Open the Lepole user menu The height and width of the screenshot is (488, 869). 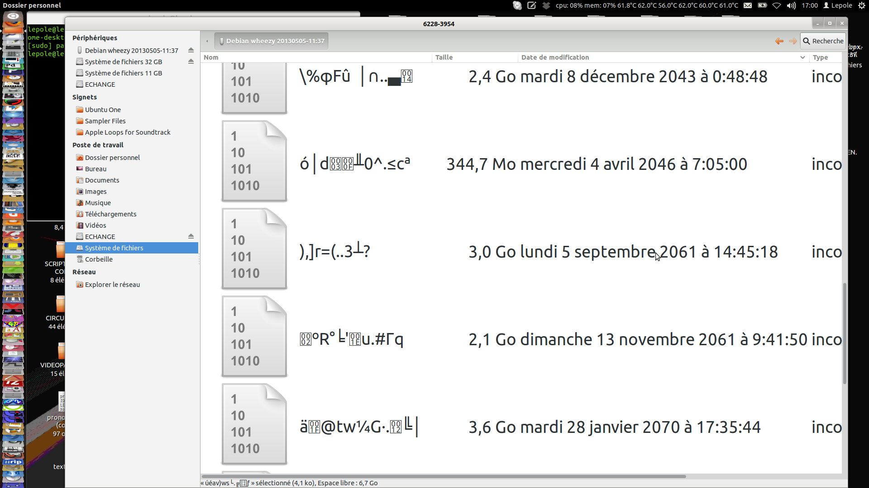pyautogui.click(x=838, y=5)
